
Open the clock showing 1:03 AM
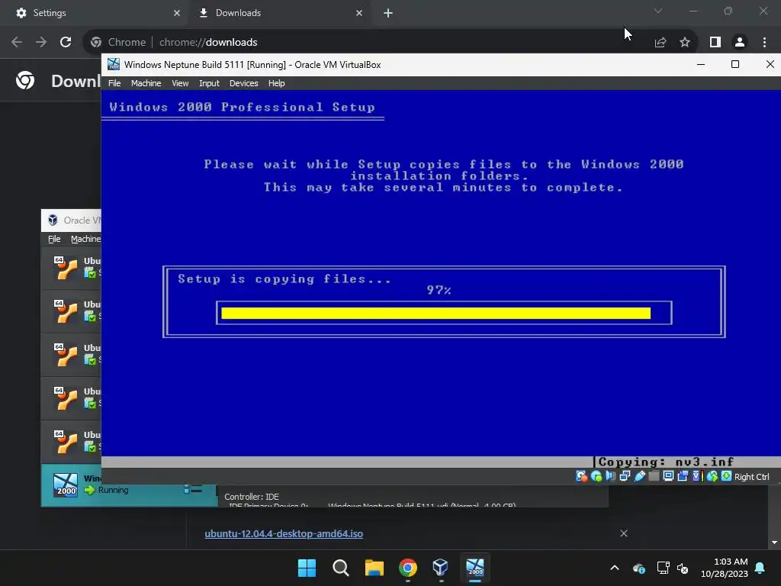pos(725,568)
